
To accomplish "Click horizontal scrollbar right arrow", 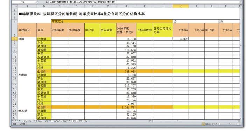I will tap(237, 121).
